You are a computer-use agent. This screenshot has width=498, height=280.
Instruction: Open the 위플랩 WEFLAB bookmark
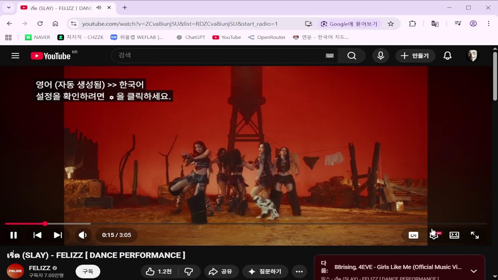137,37
